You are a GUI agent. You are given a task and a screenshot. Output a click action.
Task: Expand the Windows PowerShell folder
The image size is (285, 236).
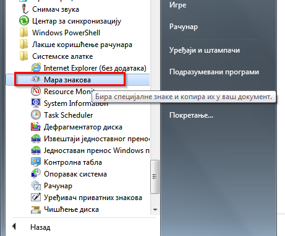coord(66,33)
